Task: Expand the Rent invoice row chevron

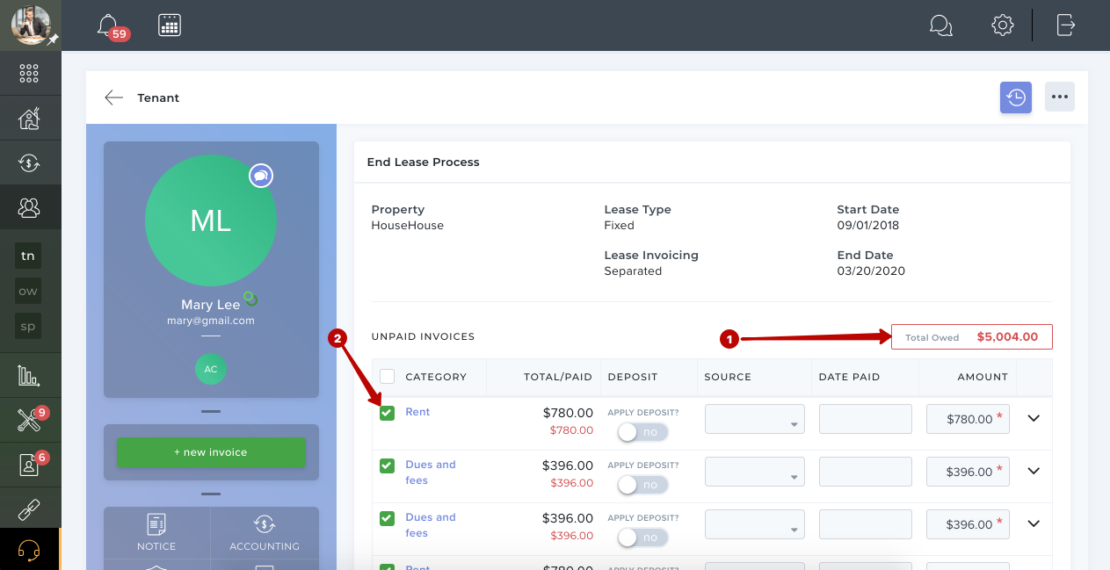Action: tap(1034, 419)
